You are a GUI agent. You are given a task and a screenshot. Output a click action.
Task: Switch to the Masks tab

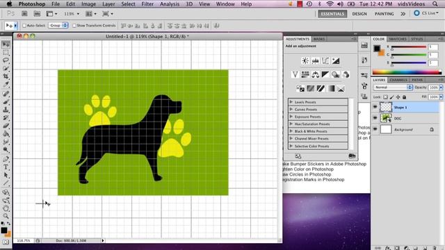point(319,39)
